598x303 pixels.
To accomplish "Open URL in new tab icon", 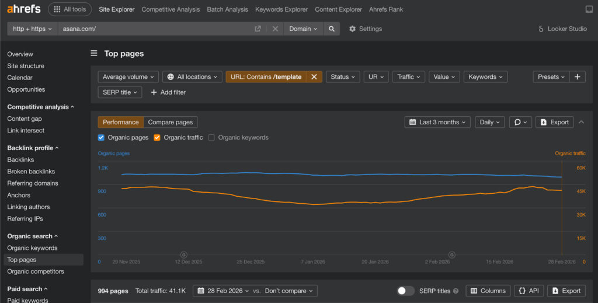I will (258, 29).
